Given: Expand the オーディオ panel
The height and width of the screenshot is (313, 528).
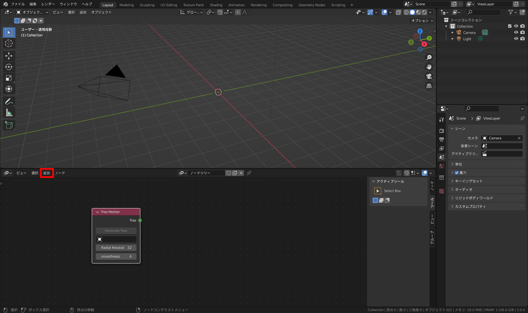Looking at the screenshot, I should pos(487,190).
